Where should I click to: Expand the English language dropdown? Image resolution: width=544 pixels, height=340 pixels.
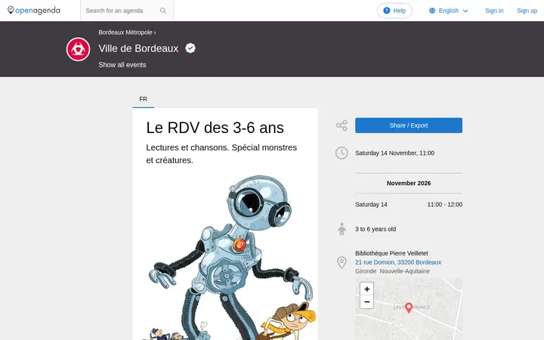448,11
